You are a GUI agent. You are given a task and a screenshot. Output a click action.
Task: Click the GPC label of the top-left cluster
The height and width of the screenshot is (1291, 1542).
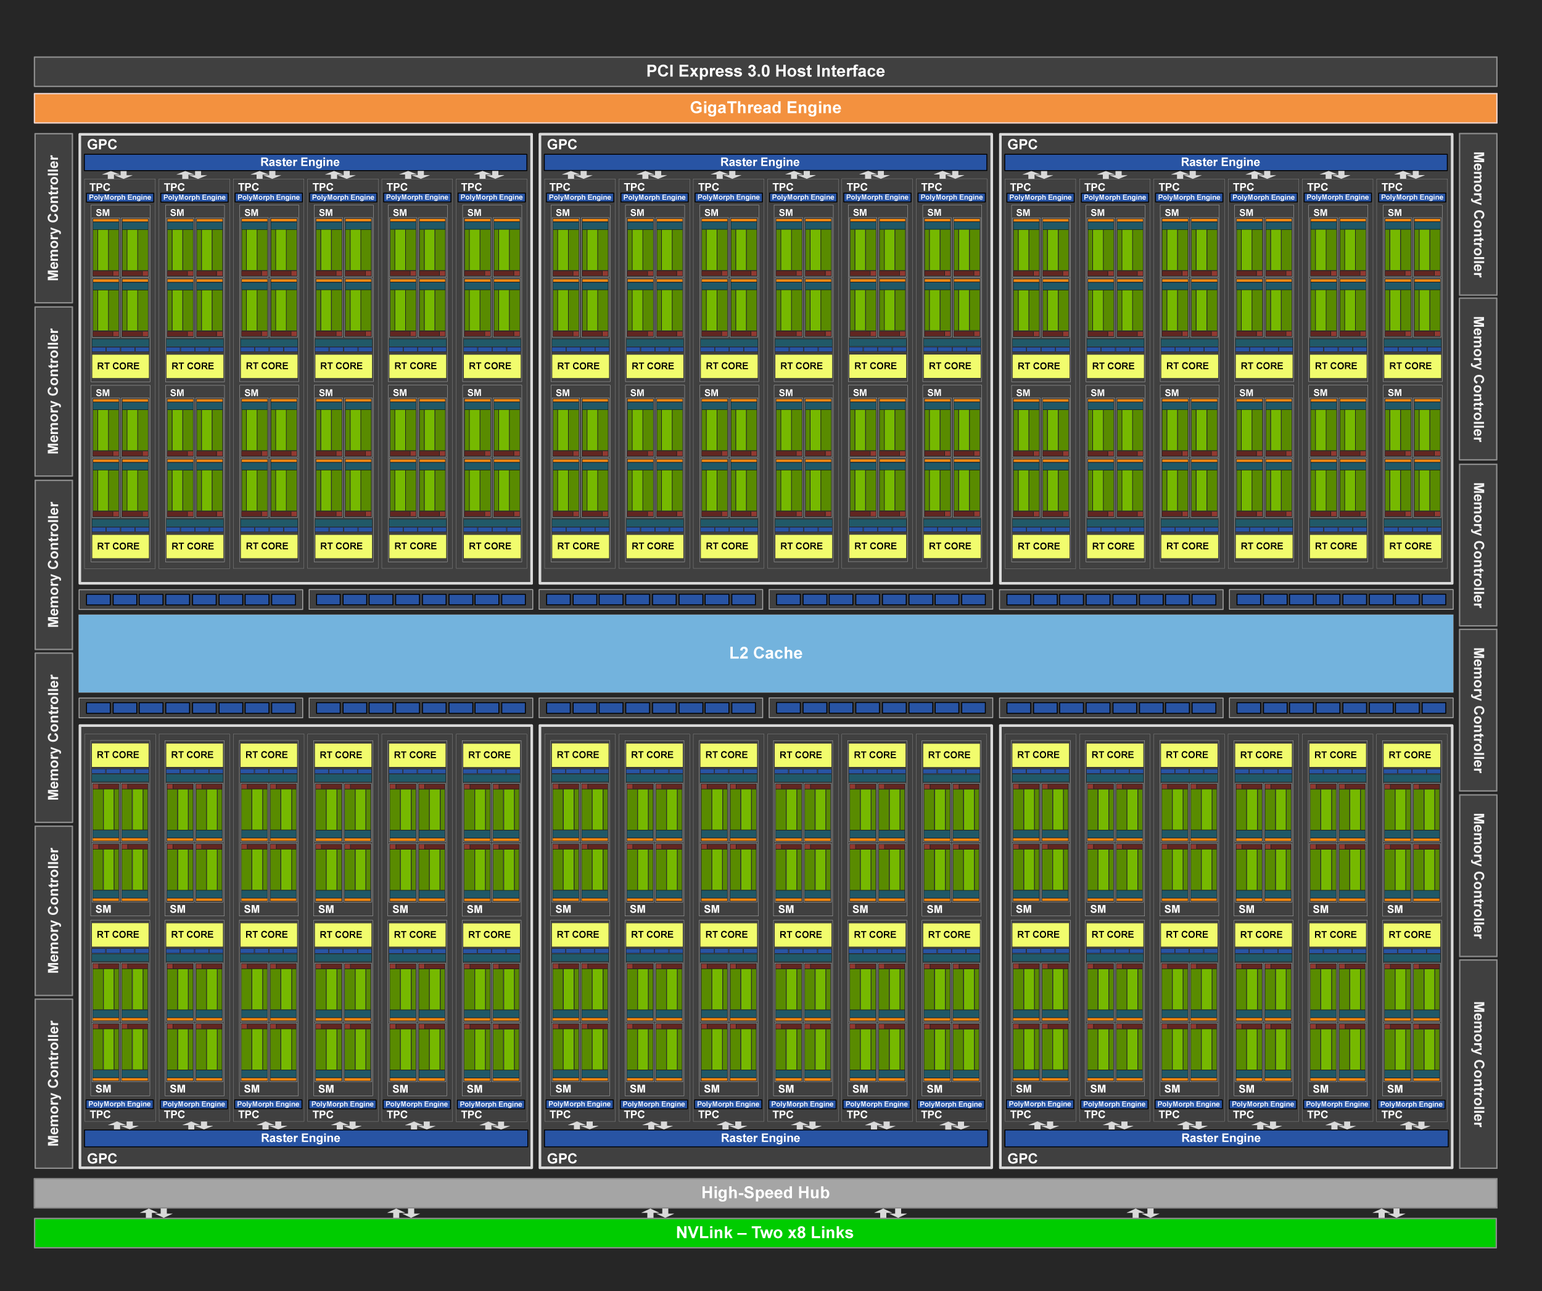[x=102, y=145]
